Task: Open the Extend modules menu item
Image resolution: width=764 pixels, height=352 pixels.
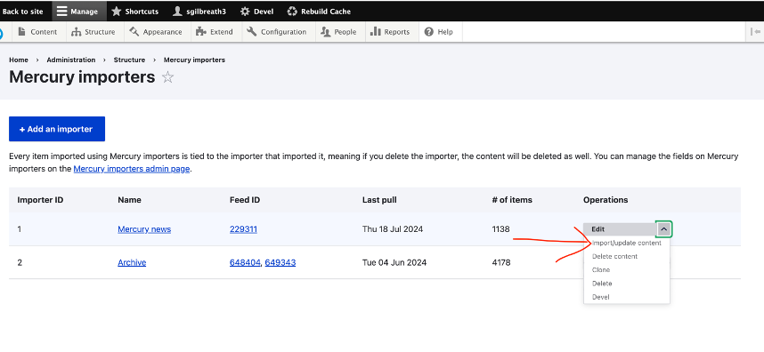Action: [x=215, y=32]
